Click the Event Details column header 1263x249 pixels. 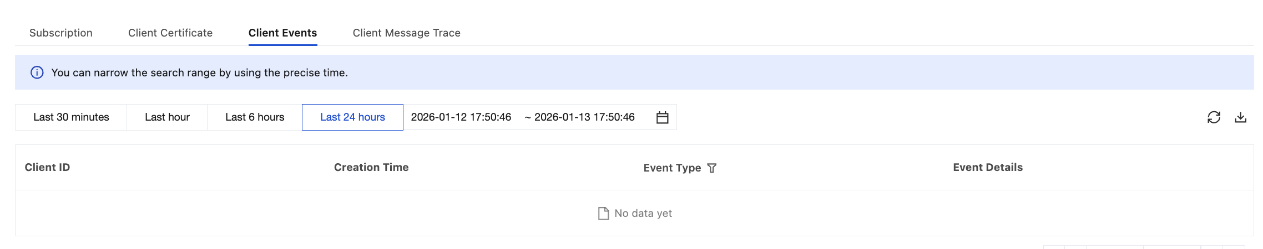click(x=987, y=168)
